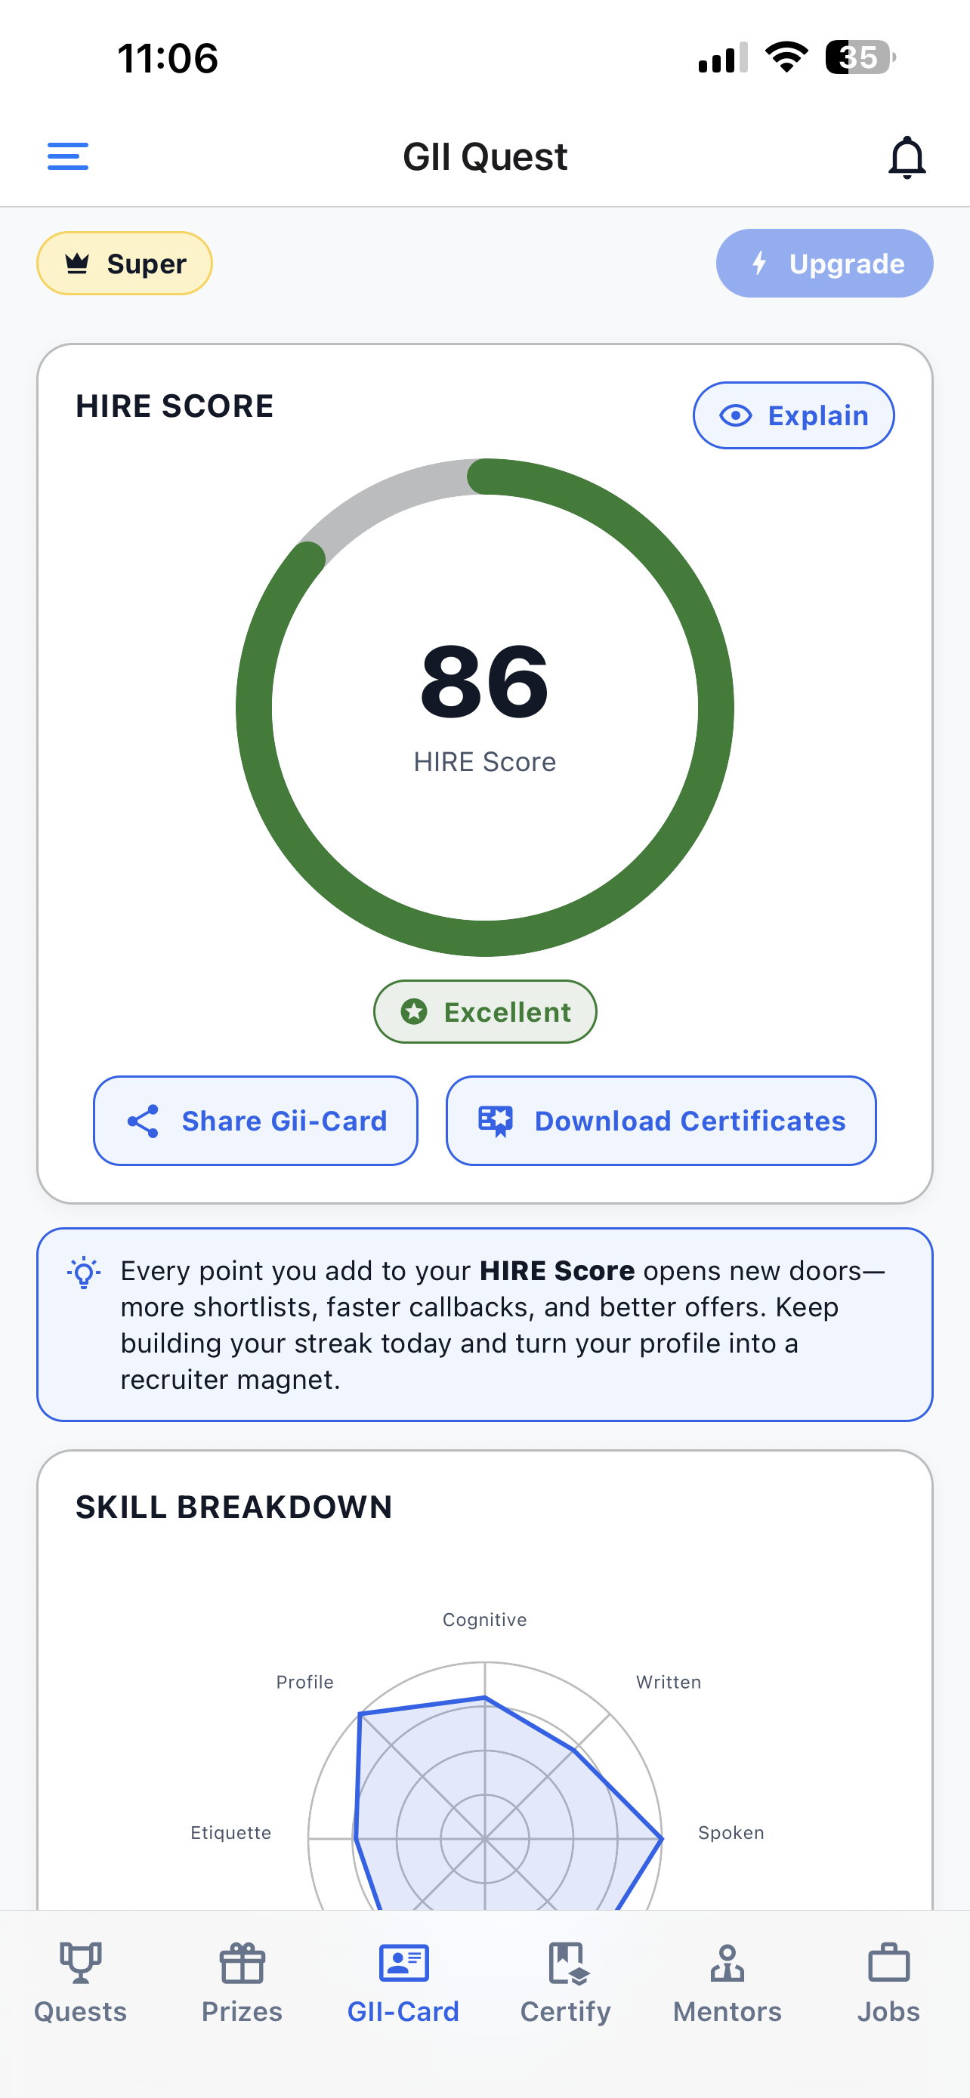This screenshot has width=970, height=2098.
Task: Share the Gii-Card
Action: (x=256, y=1121)
